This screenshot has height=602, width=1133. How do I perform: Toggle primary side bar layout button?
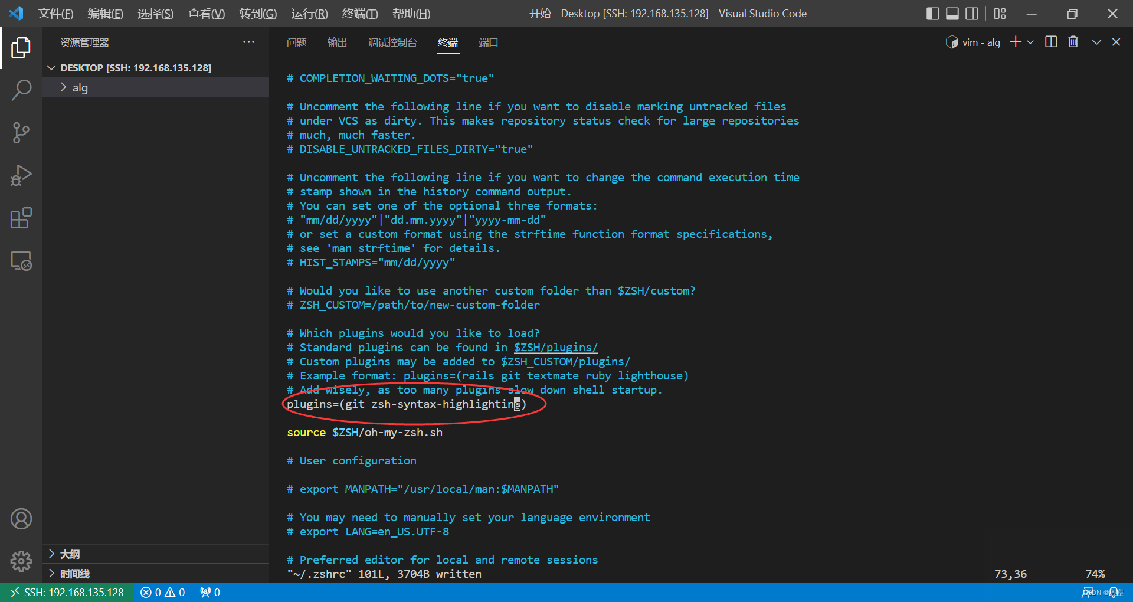point(933,14)
